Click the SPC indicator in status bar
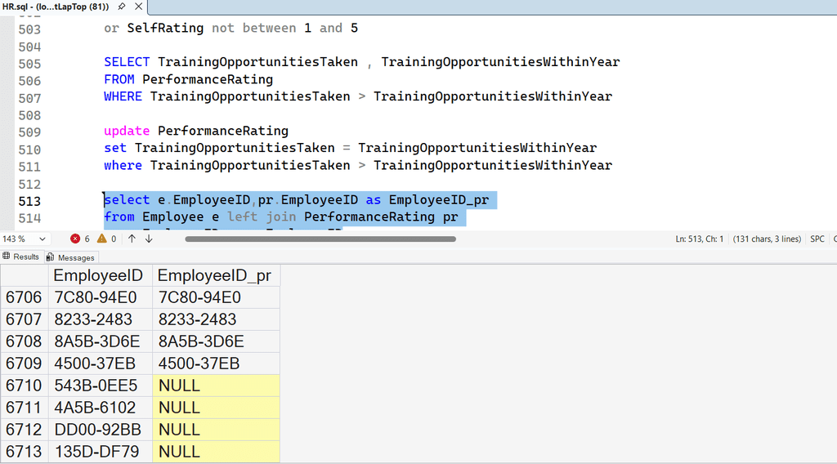 pos(817,239)
